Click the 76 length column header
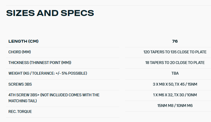Screen dimensions: 211x122 (x=175, y=41)
